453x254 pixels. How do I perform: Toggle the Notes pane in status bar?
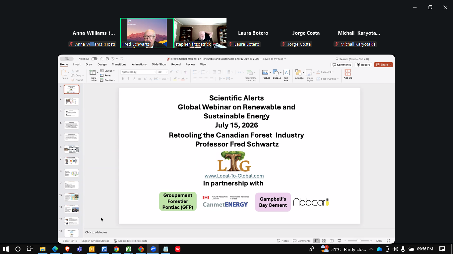(x=283, y=241)
